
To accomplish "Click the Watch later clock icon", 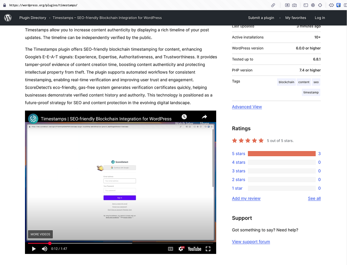I will (x=184, y=117).
